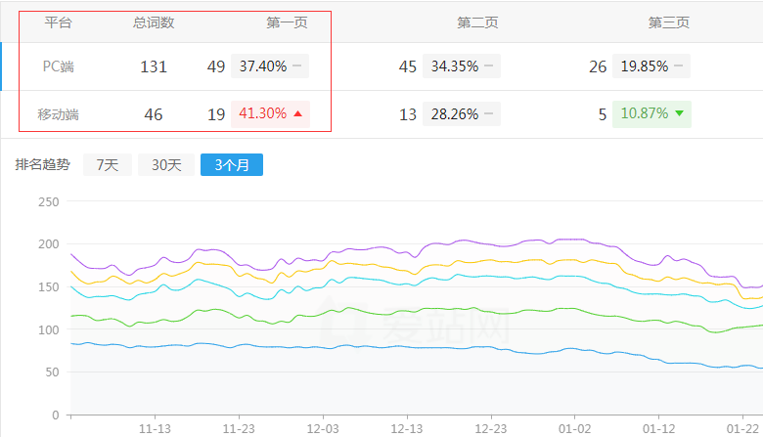Select the PC端 platform row
Image resolution: width=763 pixels, height=437 pixels.
[59, 66]
